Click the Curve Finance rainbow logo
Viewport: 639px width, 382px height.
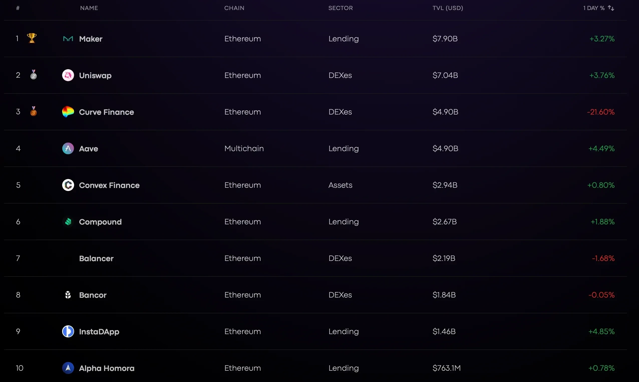click(68, 112)
